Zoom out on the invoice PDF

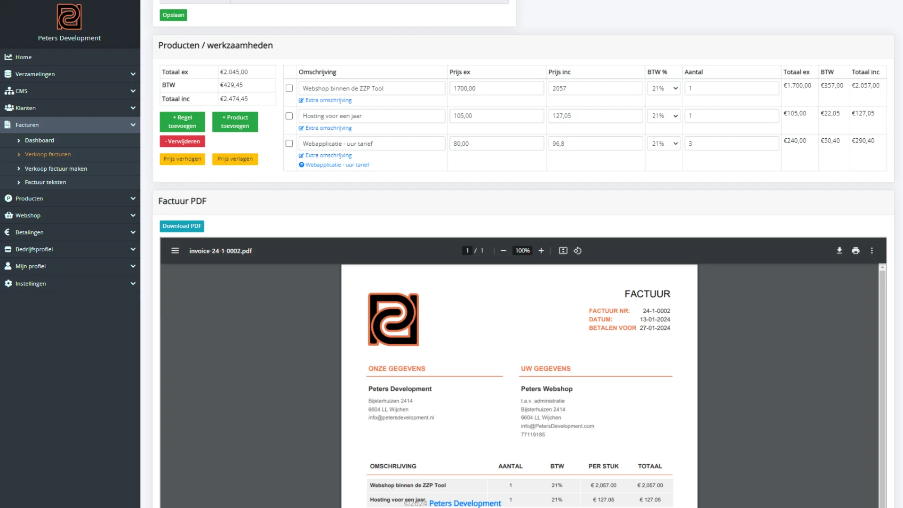[503, 250]
